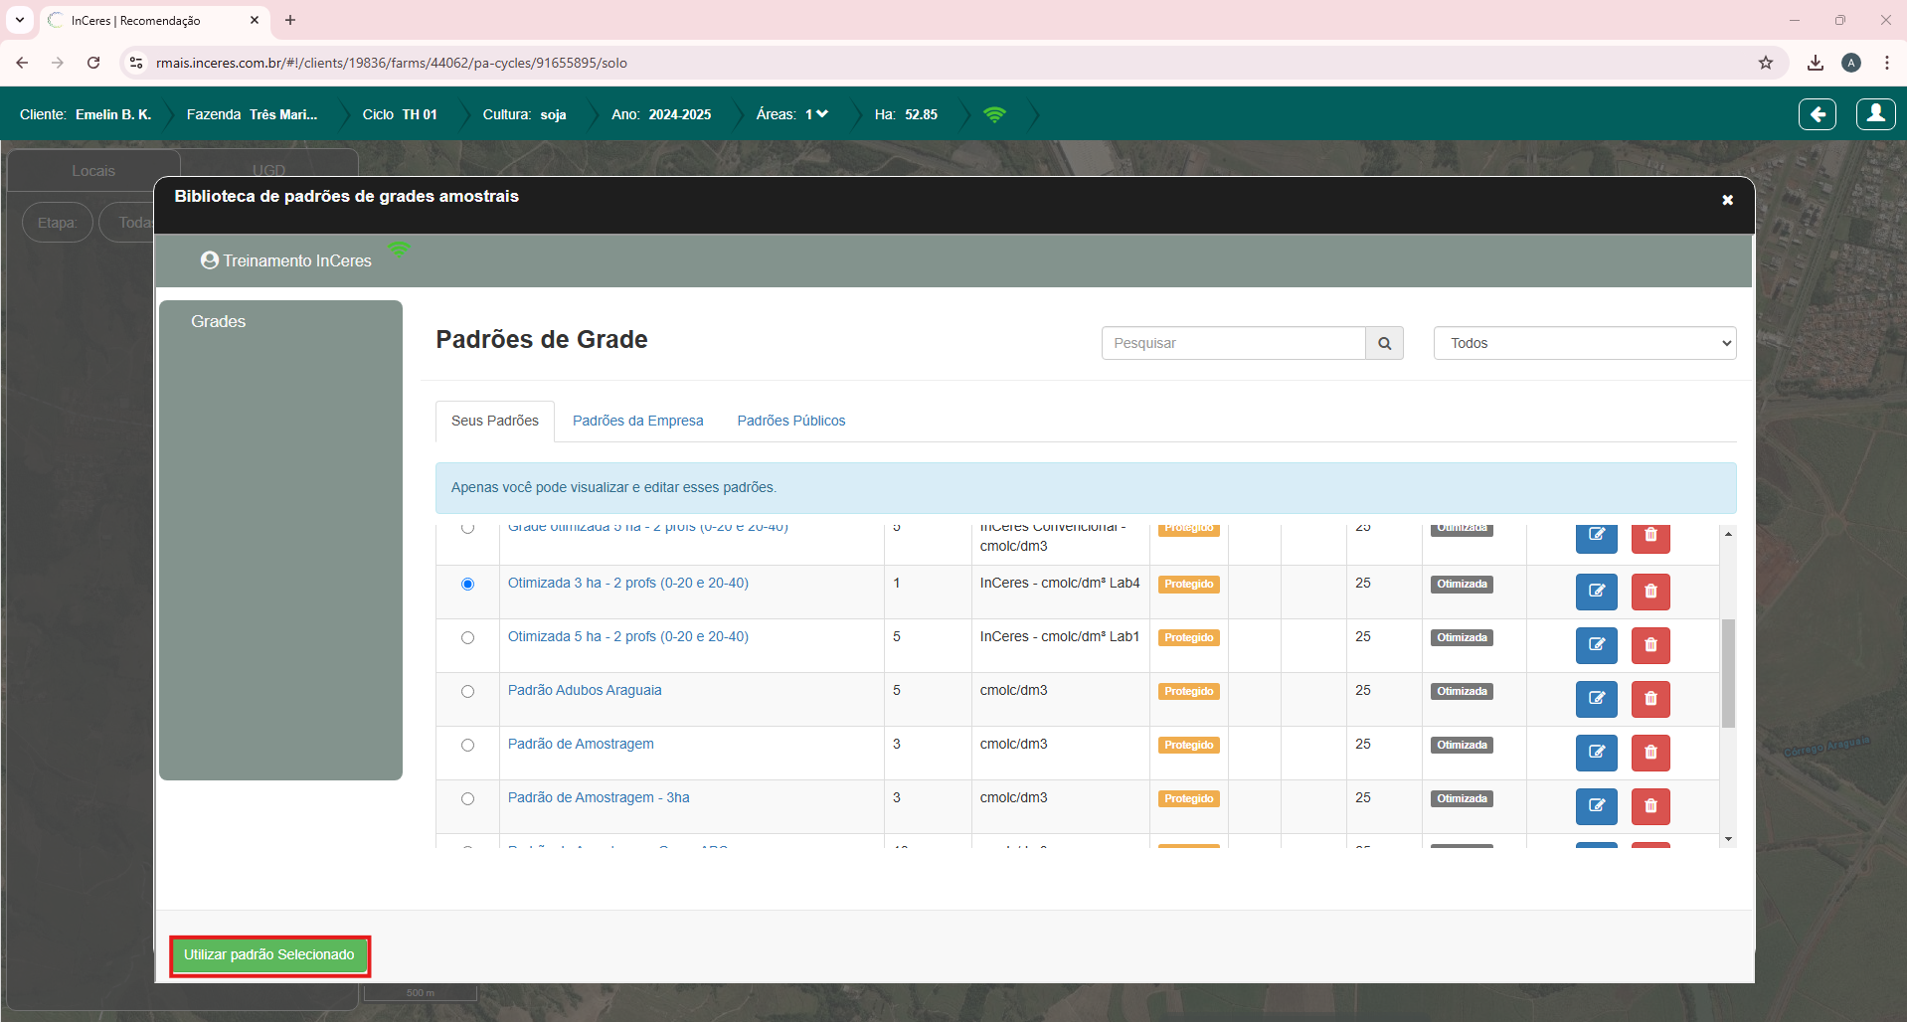Click Protegido badge on Otimizada 3 ha row

point(1188,584)
